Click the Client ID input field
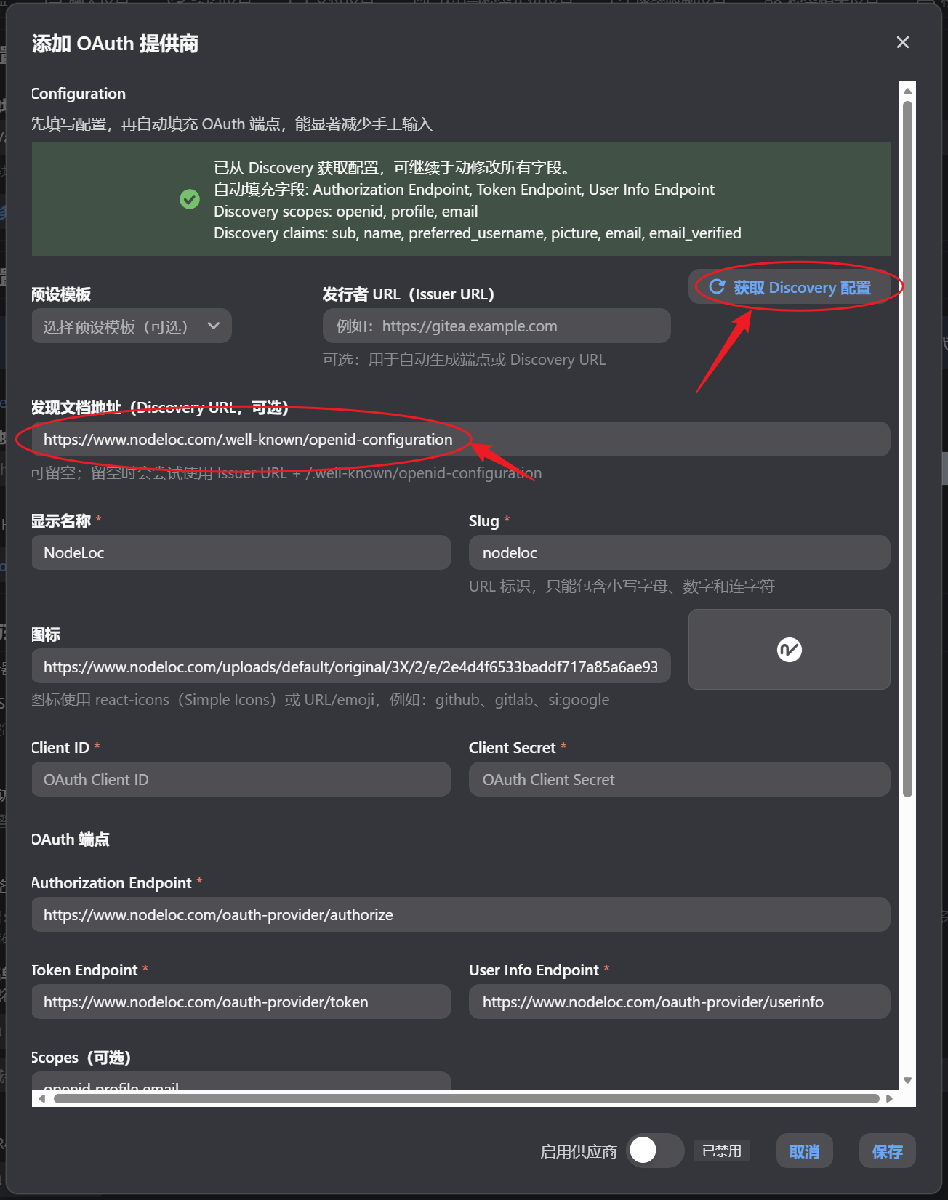948x1200 pixels. [x=241, y=780]
